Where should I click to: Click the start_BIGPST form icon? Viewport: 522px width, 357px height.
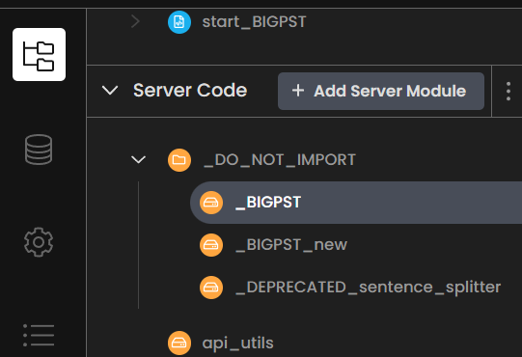pos(179,22)
